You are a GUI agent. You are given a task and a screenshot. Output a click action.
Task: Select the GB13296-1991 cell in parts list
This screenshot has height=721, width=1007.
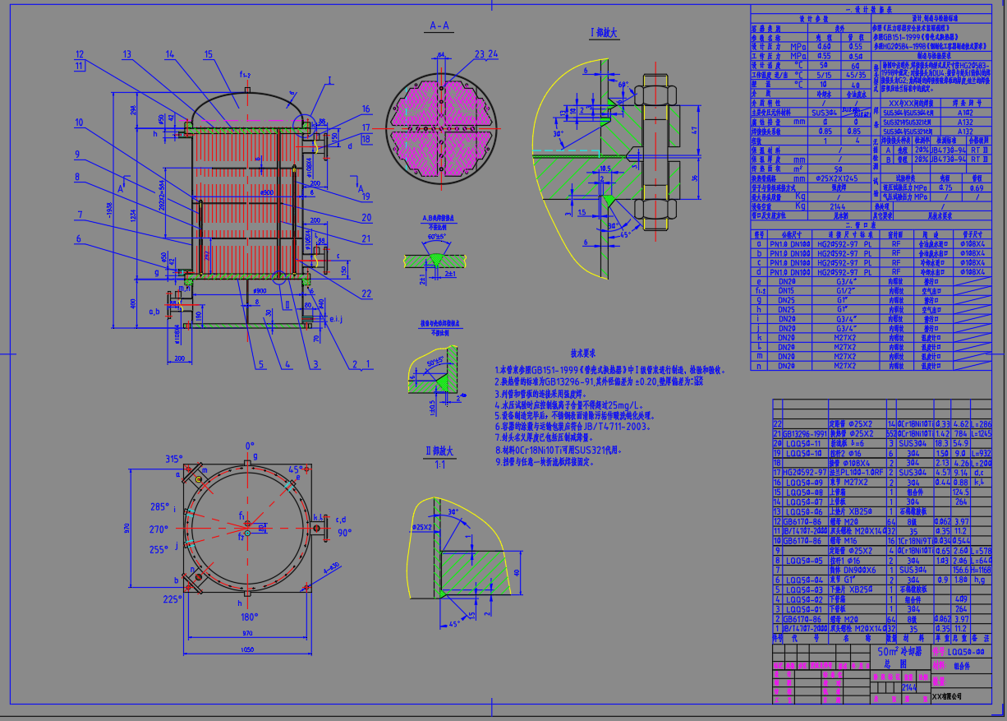807,433
